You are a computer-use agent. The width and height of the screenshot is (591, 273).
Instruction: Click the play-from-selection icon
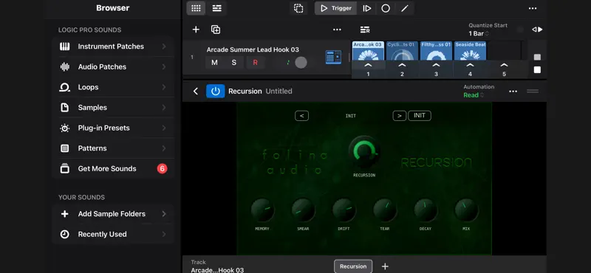(366, 8)
